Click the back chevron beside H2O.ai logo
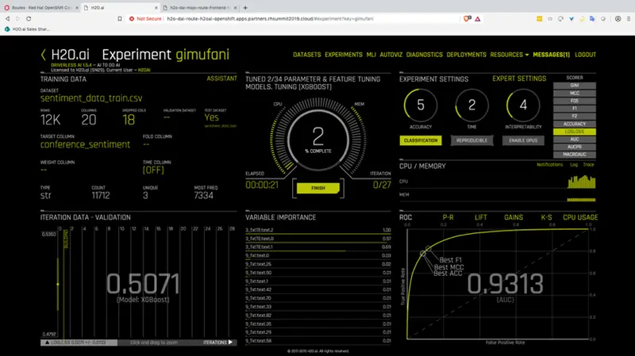635x356 pixels. tap(44, 55)
